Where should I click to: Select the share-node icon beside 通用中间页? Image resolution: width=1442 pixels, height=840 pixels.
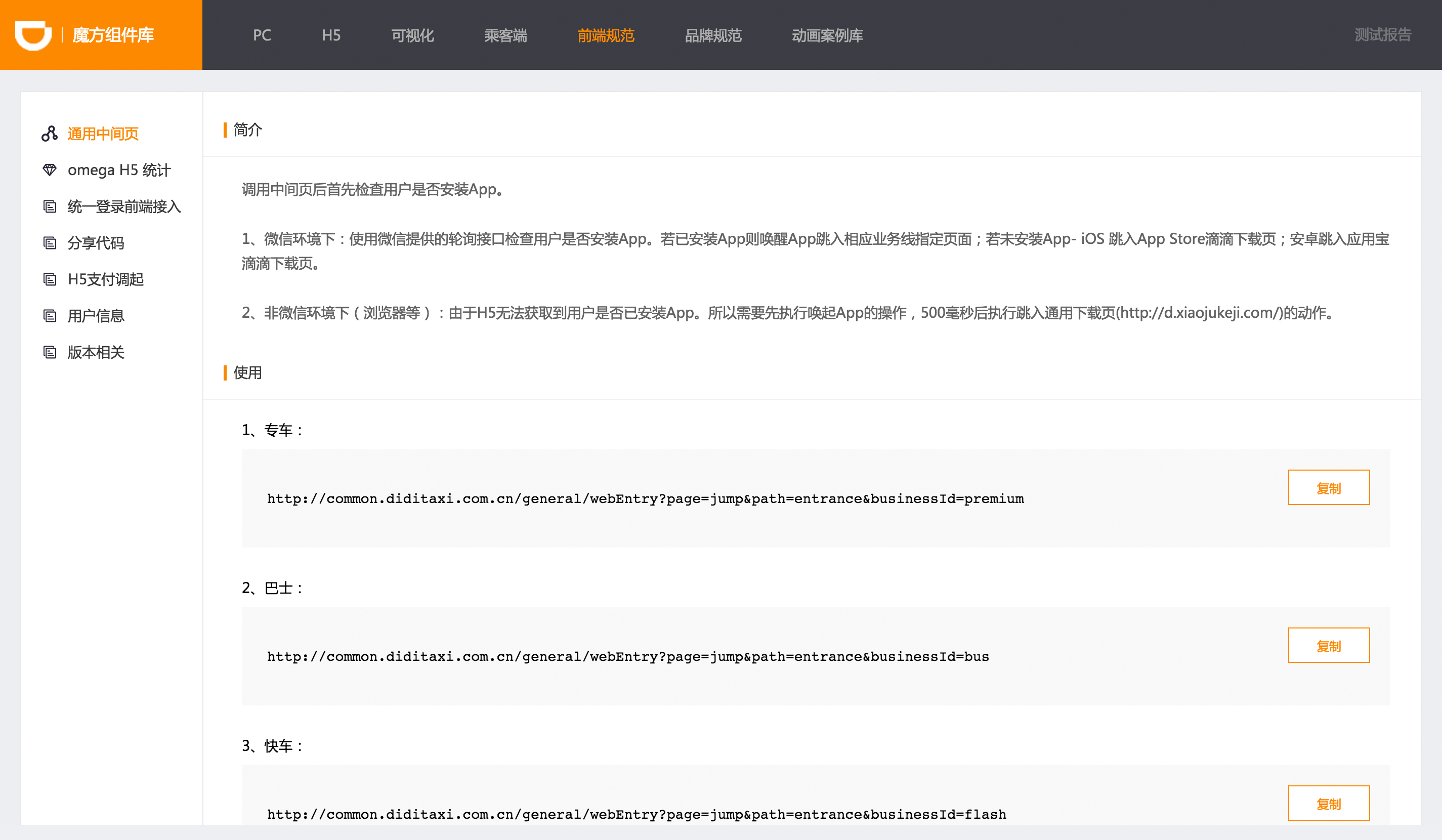click(49, 133)
